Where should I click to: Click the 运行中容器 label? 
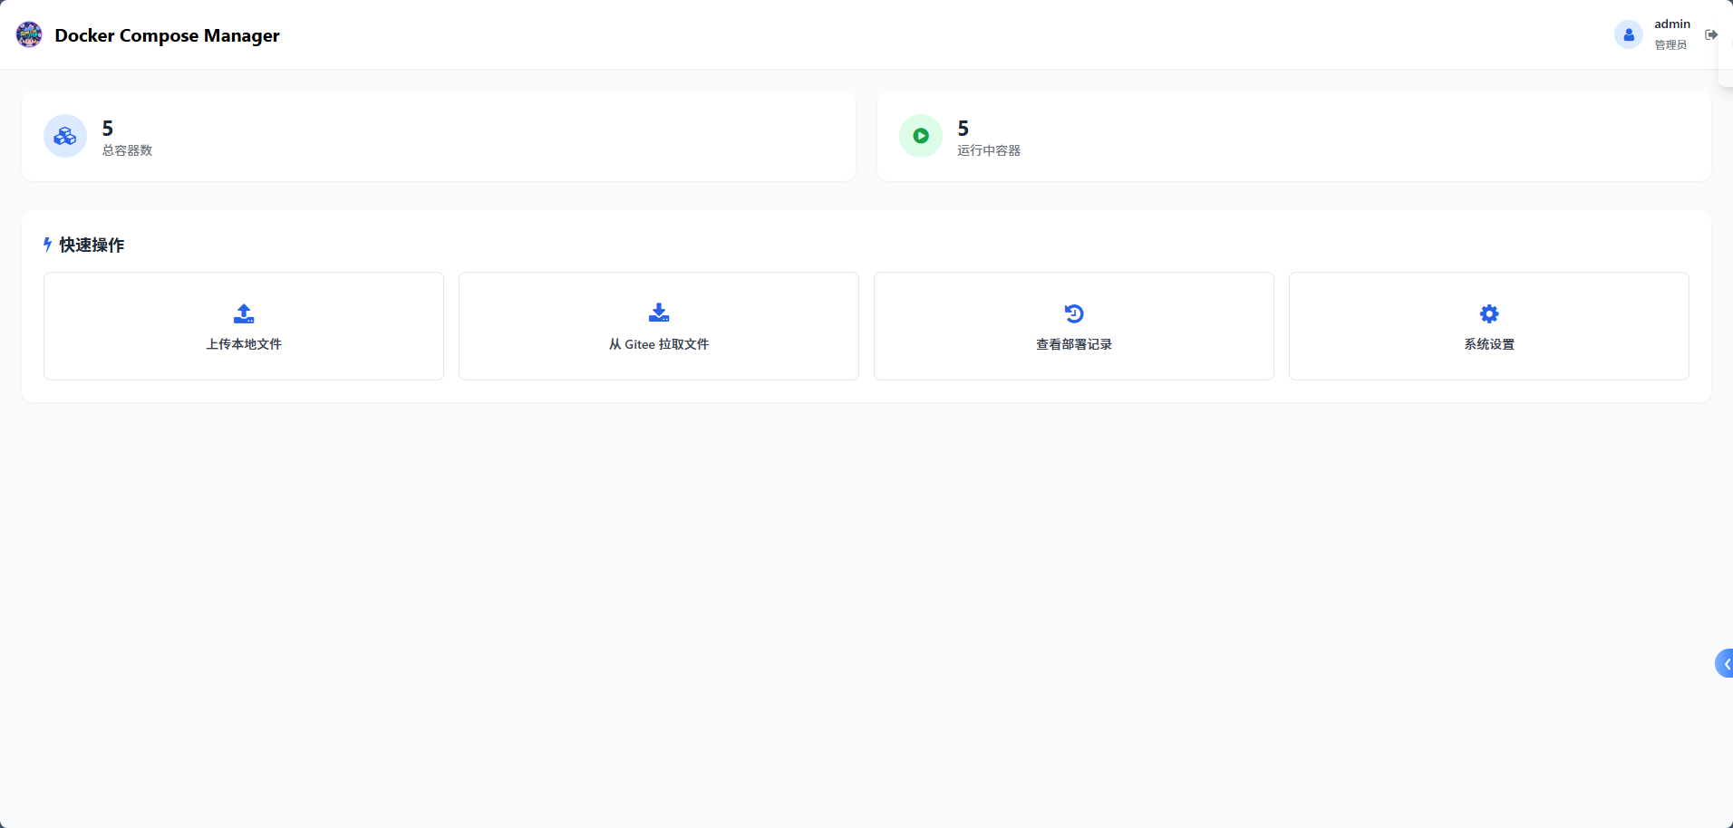(989, 150)
